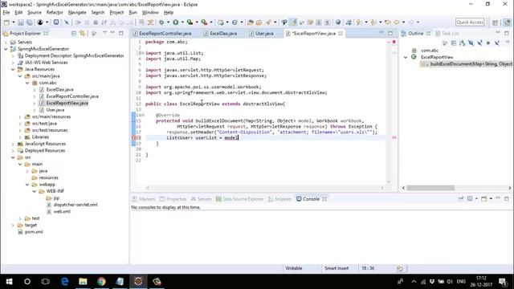The width and height of the screenshot is (514, 289).
Task: Toggle Mark Occurrences in toolbar
Action: pyautogui.click(x=293, y=22)
